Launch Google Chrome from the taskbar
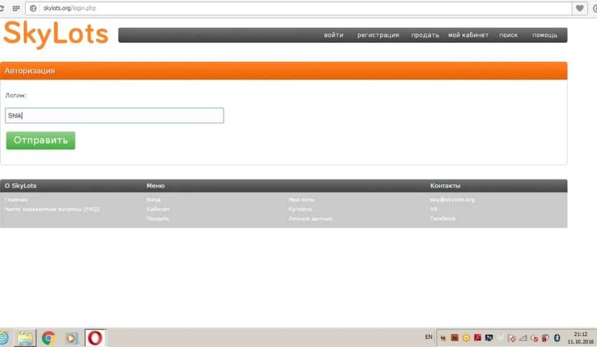Image resolution: width=597 pixels, height=347 pixels. point(48,338)
